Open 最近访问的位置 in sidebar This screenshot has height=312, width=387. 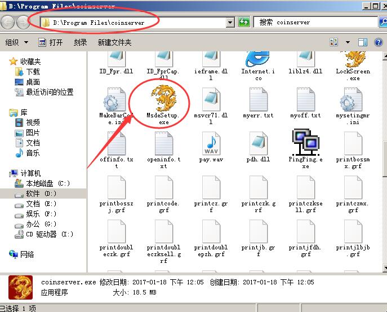[44, 92]
